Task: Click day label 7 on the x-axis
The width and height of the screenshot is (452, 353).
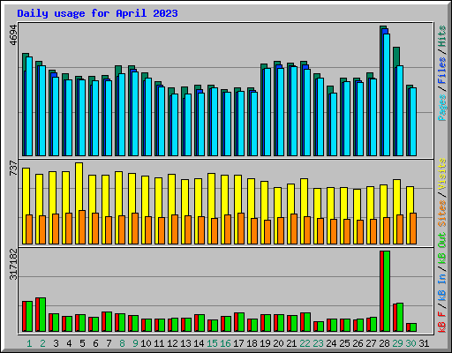Action: pos(109,343)
